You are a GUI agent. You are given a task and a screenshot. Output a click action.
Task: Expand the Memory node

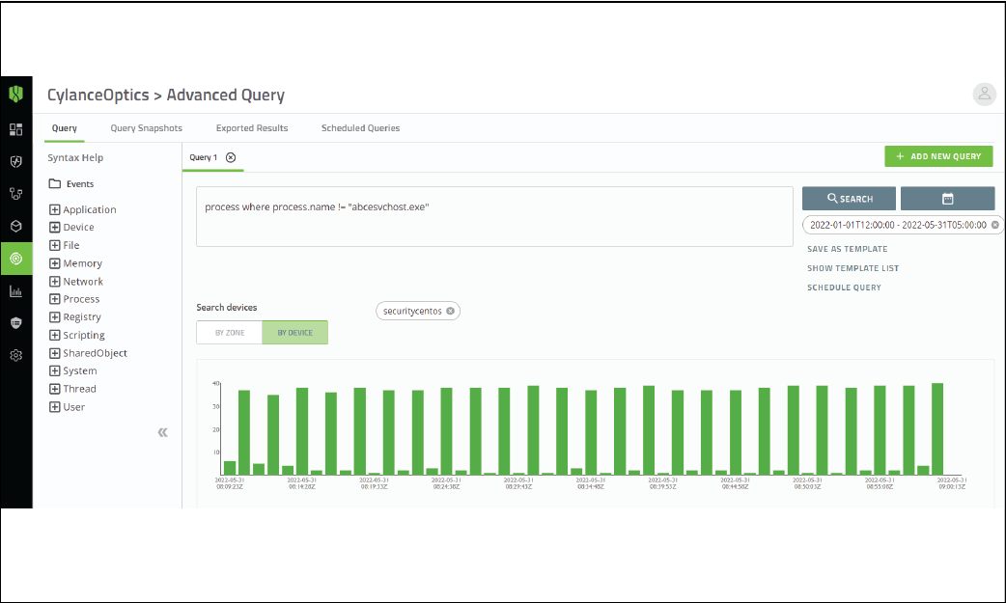[x=54, y=263]
